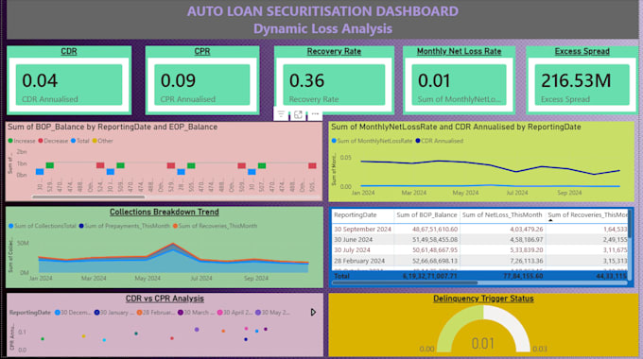Click sort arrow on Sum of Recoveries_ThisMonth column

[x=550, y=220]
